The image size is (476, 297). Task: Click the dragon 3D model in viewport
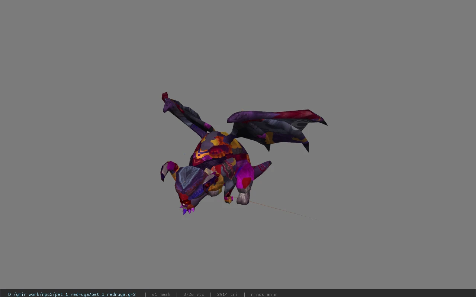(244, 154)
